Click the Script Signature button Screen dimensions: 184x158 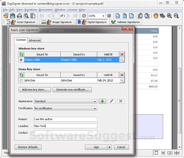click(21, 22)
